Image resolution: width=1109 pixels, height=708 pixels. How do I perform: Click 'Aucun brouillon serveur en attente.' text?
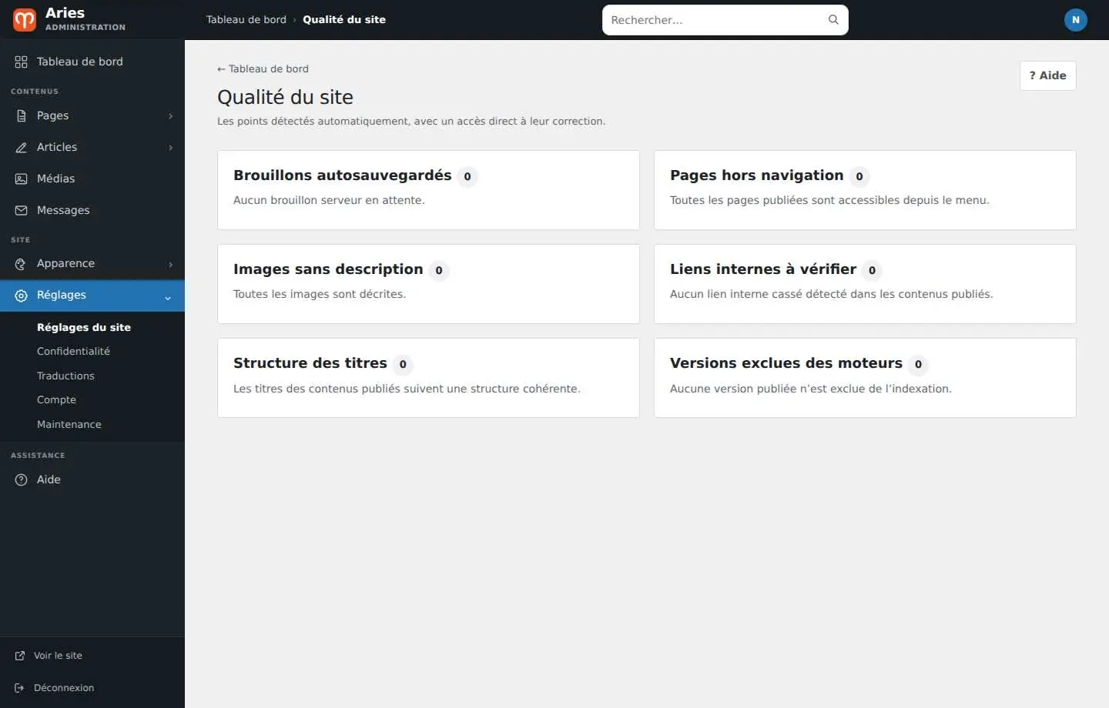coord(329,200)
